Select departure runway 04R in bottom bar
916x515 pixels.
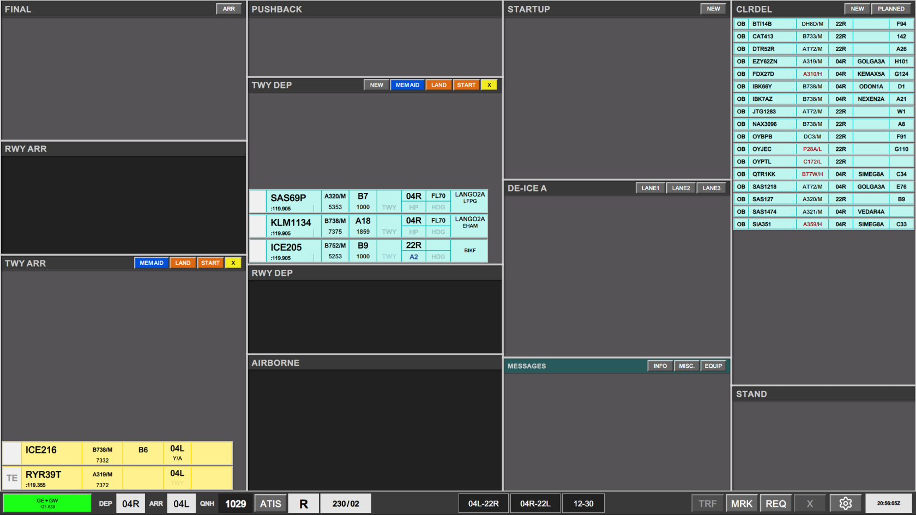[130, 504]
